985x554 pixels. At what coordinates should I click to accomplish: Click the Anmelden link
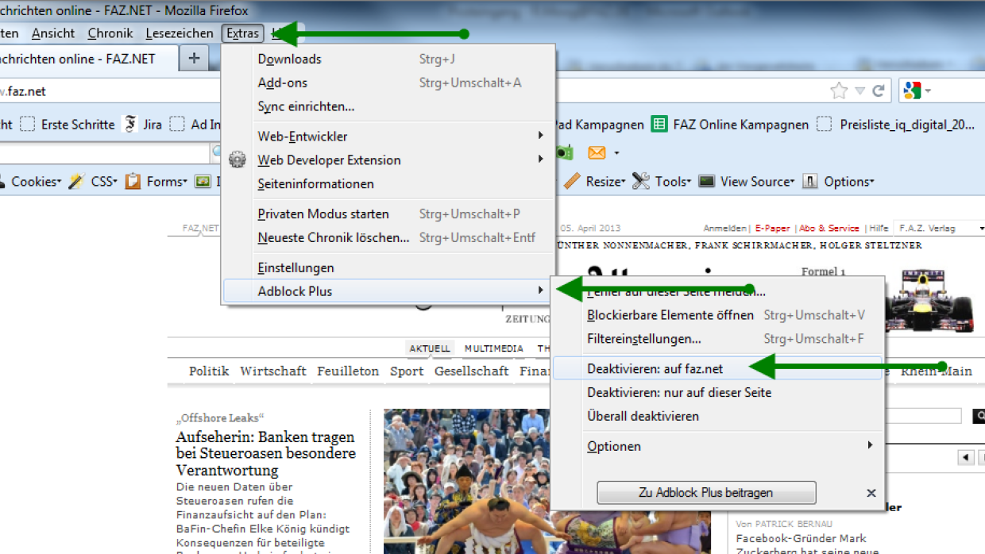click(x=724, y=228)
